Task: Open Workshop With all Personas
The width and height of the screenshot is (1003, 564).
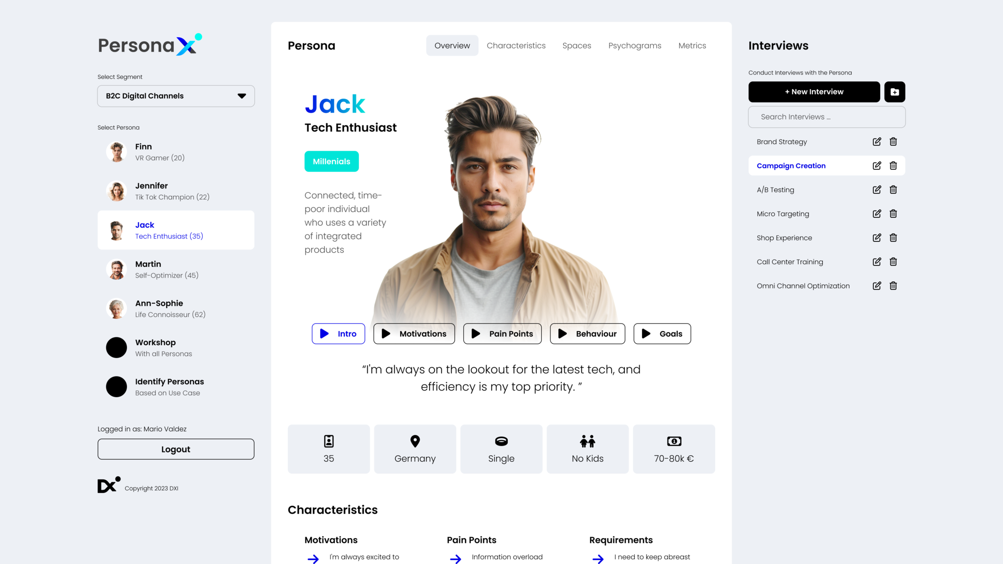Action: 176,348
